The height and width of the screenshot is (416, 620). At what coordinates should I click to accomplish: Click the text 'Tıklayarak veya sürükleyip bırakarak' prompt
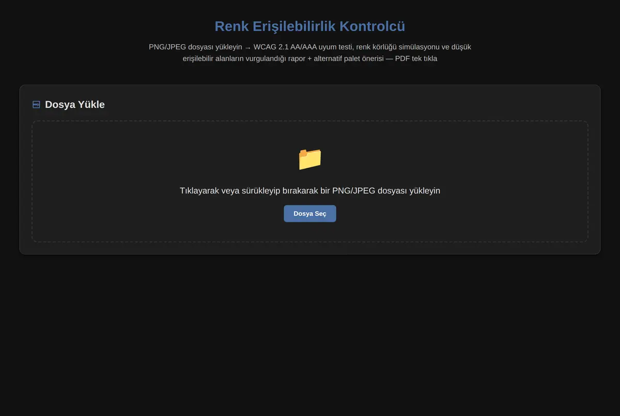pos(310,190)
